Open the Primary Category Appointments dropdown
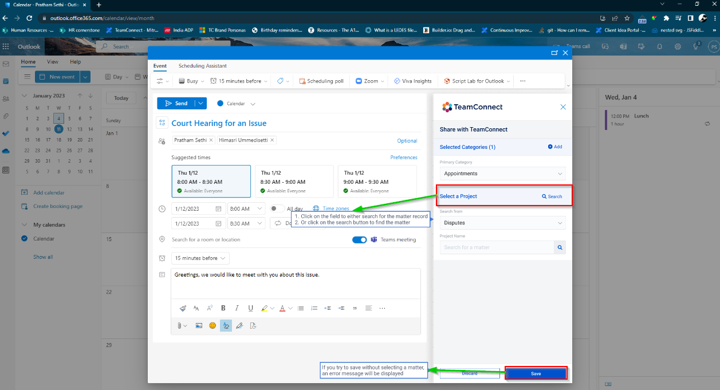 502,174
